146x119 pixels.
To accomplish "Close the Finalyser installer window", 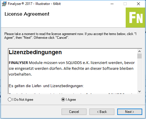I will pos(138,4).
